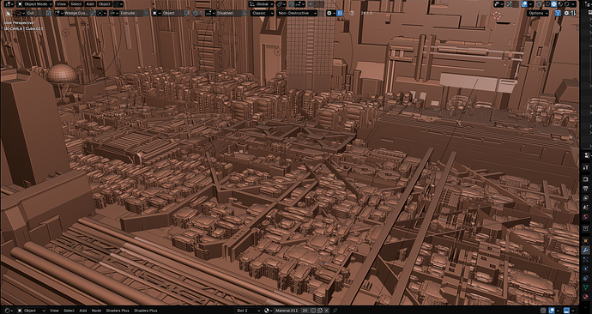592x314 pixels.
Task: Open the World properties tab
Action: point(586,216)
